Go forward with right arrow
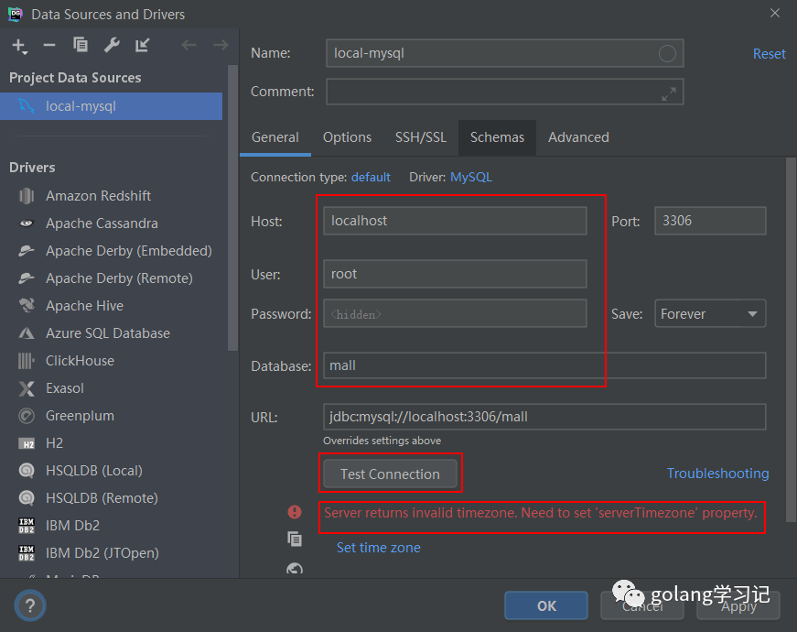This screenshot has width=797, height=632. (x=221, y=45)
